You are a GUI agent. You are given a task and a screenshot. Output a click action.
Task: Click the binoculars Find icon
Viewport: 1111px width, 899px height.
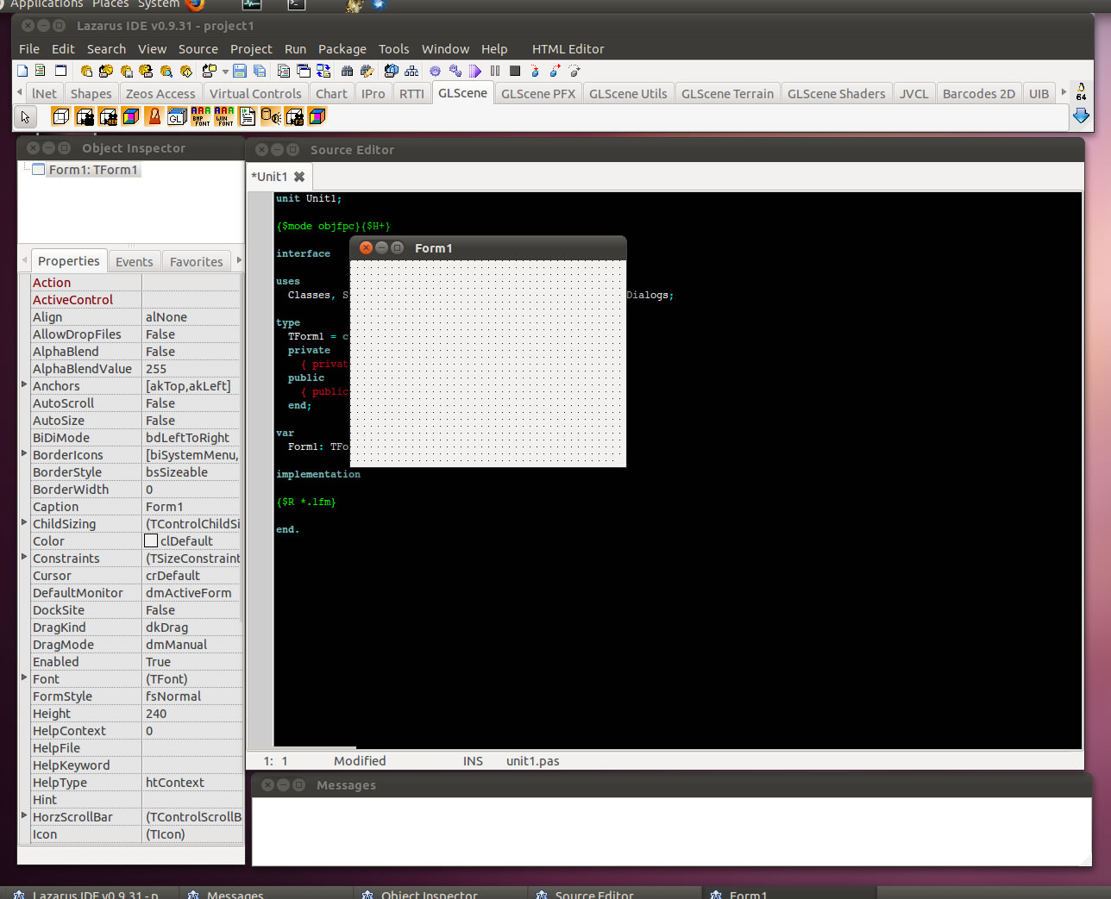click(x=347, y=71)
